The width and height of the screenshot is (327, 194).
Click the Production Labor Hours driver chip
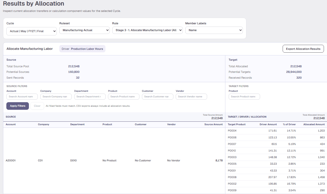pyautogui.click(x=82, y=49)
